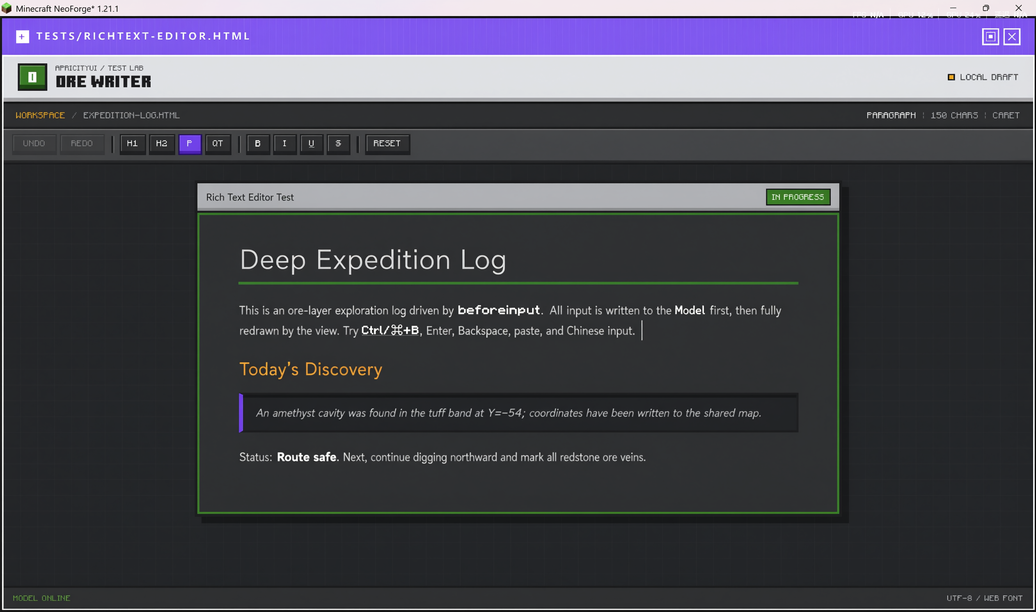1036x612 pixels.
Task: Click the underlined Ctrl/⌘+B text
Action: pos(390,330)
